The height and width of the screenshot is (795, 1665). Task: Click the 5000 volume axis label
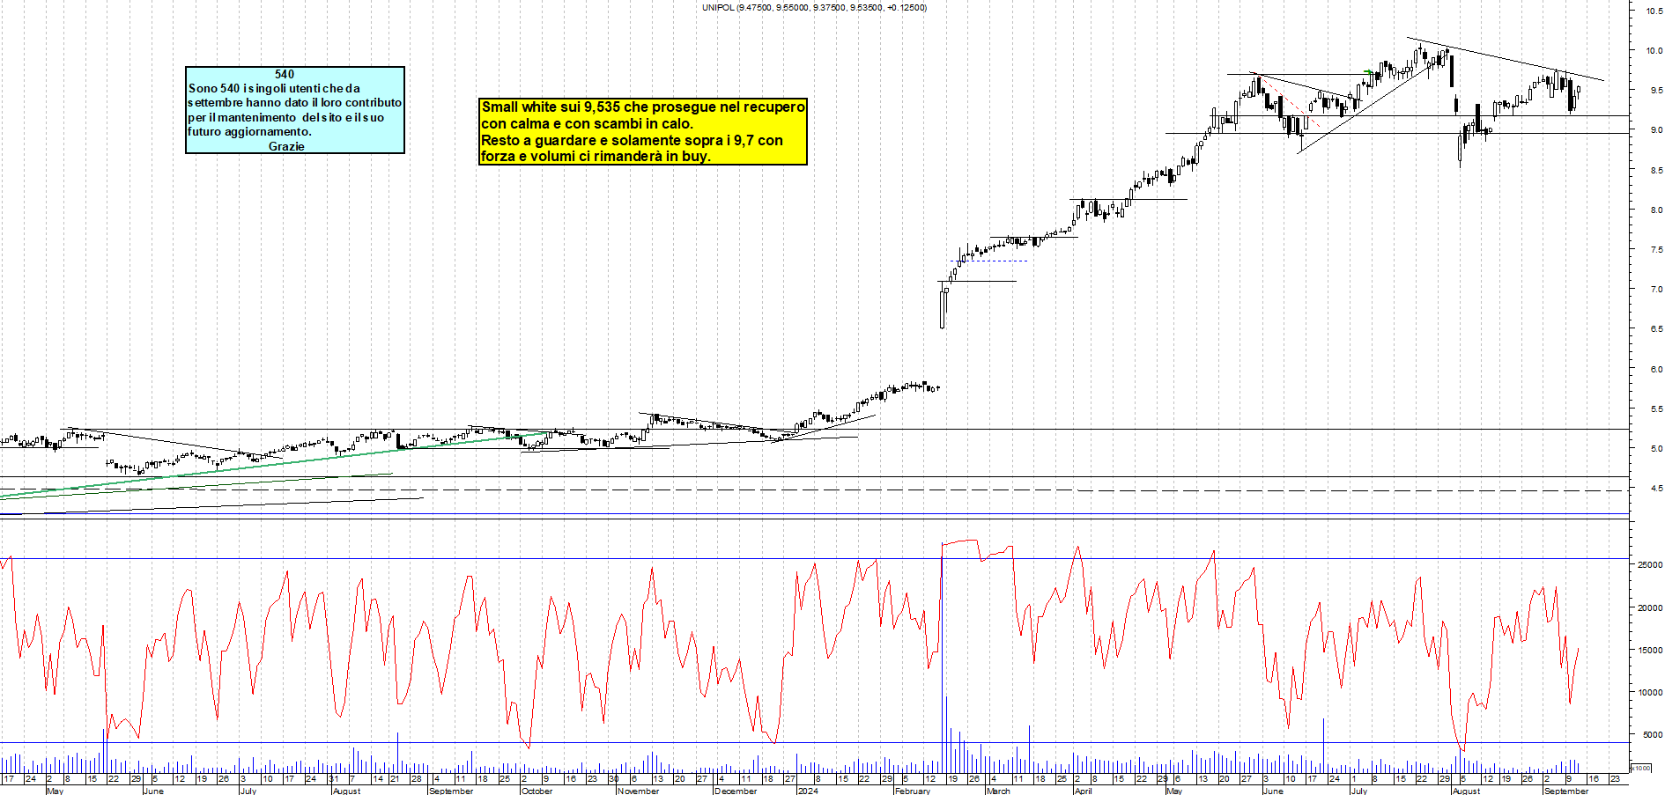(x=1652, y=734)
